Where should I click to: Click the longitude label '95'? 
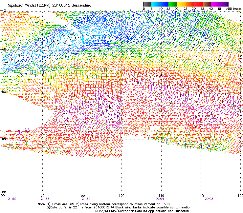pyautogui.click(x=42, y=196)
